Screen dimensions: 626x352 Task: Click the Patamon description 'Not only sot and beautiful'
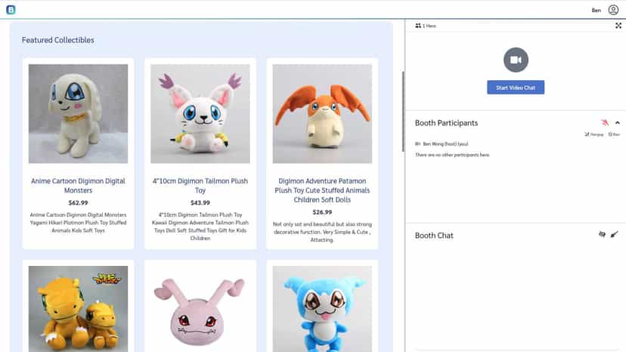click(x=322, y=232)
